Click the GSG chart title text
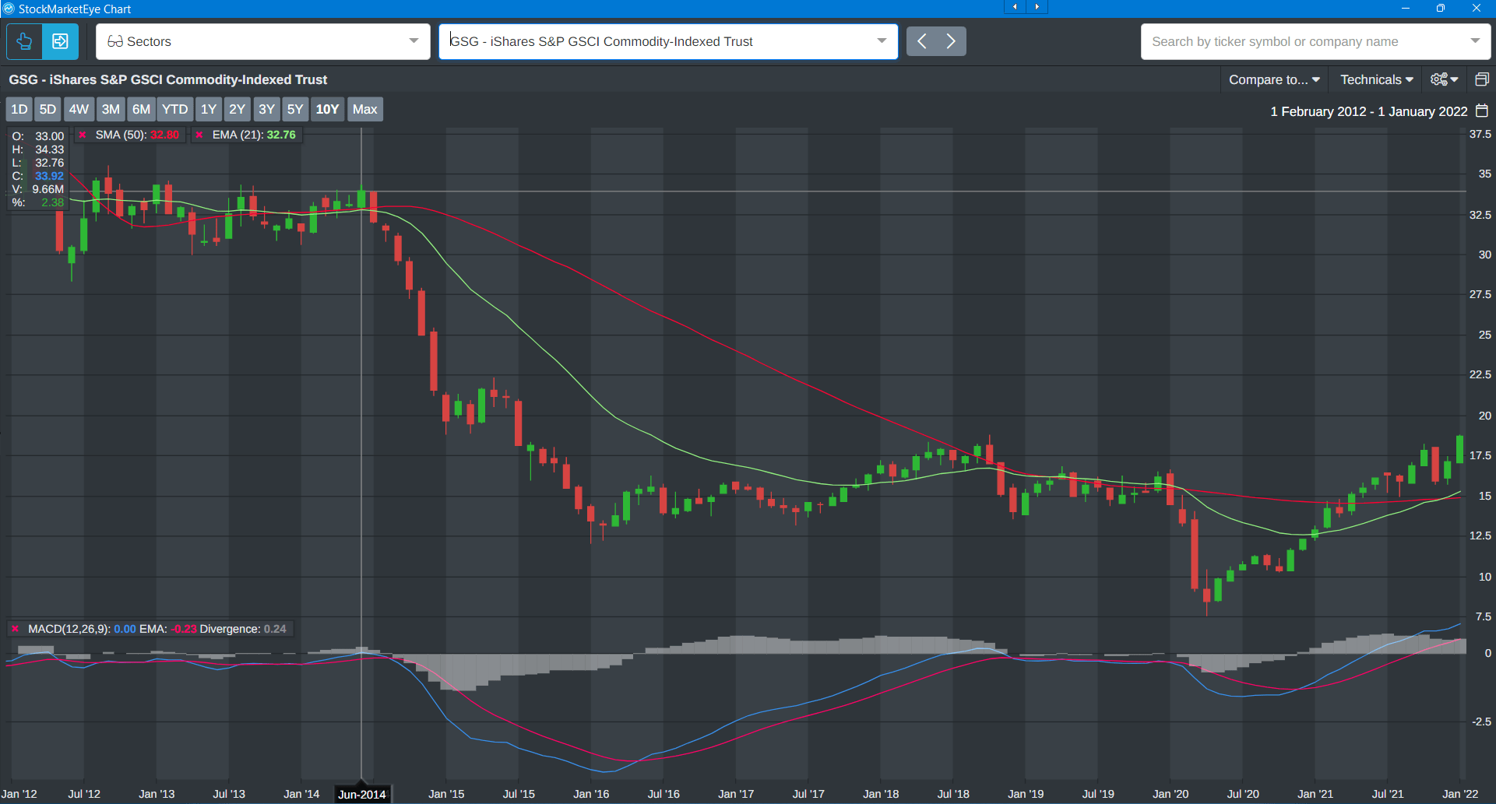This screenshot has height=804, width=1496. (168, 79)
